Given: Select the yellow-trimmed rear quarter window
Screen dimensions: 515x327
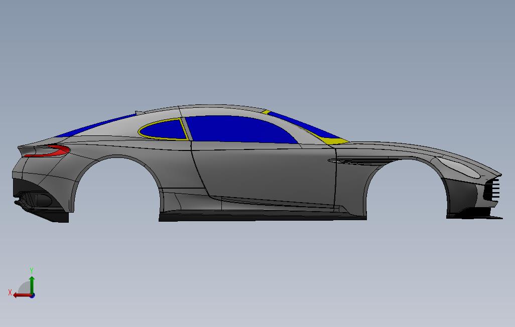Looking at the screenshot, I should [x=163, y=130].
